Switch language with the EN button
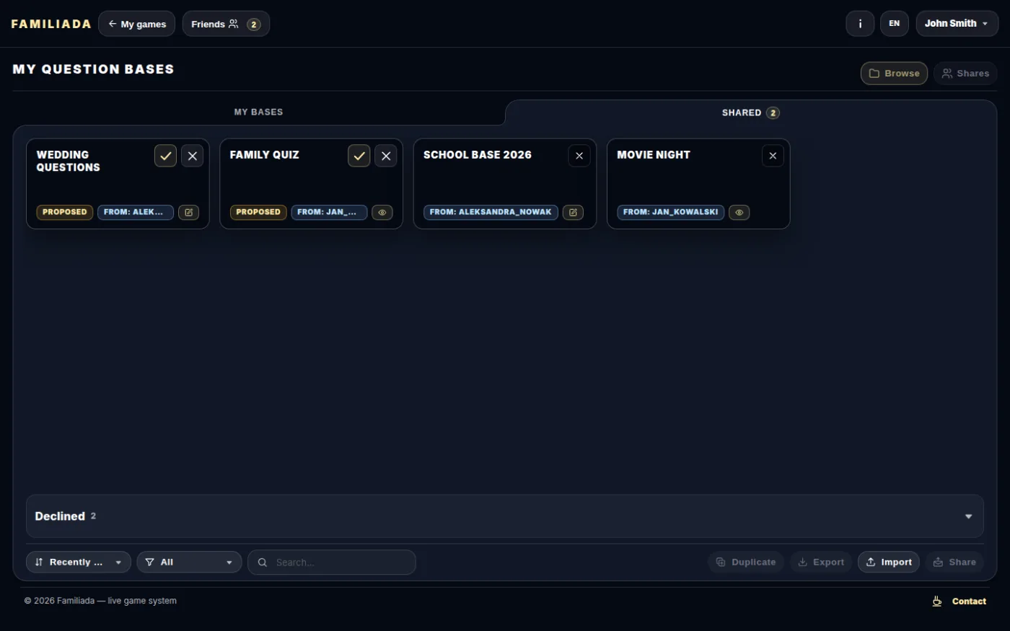 (x=895, y=24)
